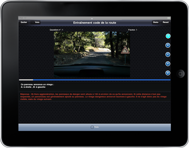
Task: Click the Reset button
Action: click(165, 22)
